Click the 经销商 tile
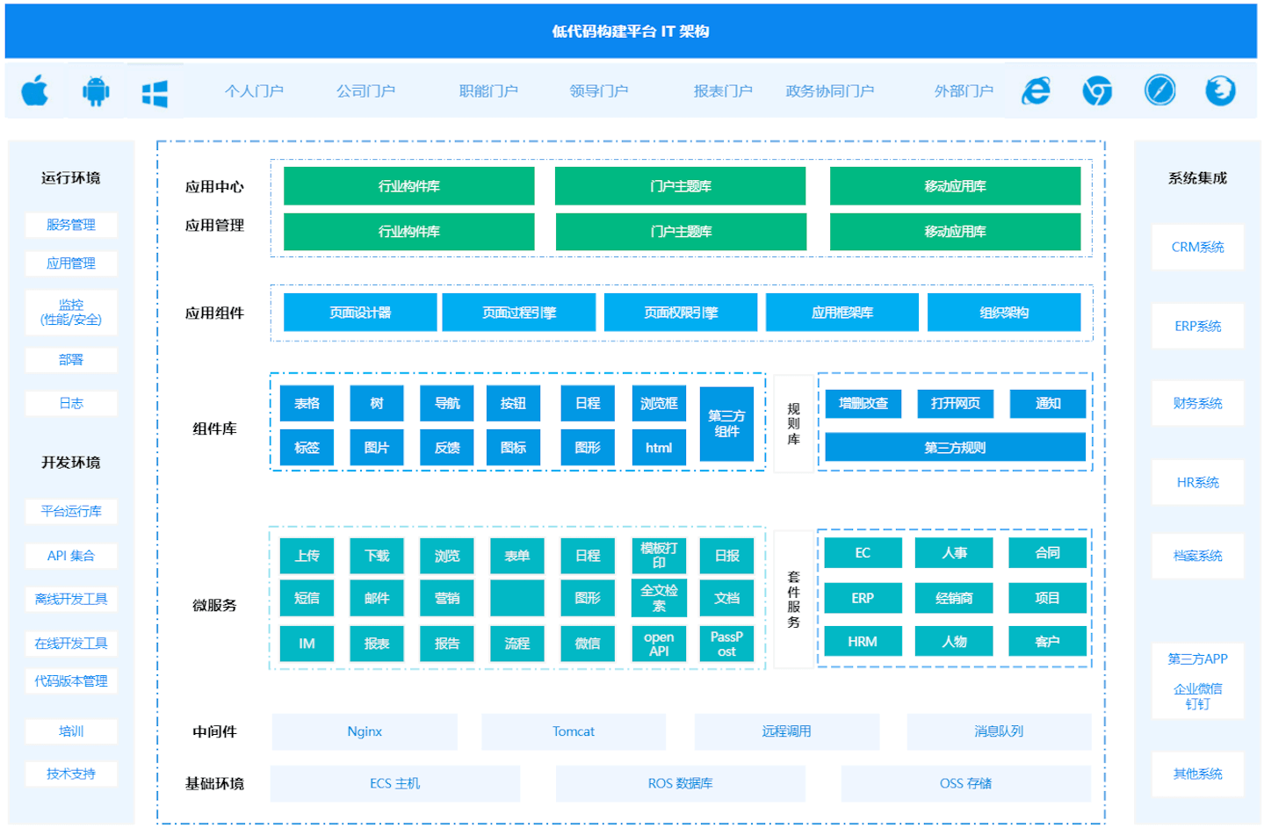1264x835 pixels. tap(954, 598)
